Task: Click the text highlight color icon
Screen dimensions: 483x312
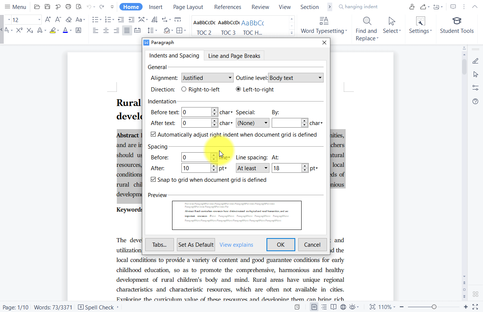Action: coord(53,31)
